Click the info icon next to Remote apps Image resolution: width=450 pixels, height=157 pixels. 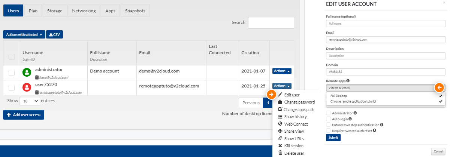[x=348, y=81]
